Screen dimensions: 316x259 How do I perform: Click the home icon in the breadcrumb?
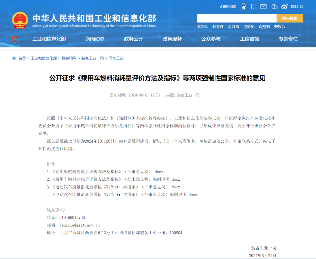point(14,58)
